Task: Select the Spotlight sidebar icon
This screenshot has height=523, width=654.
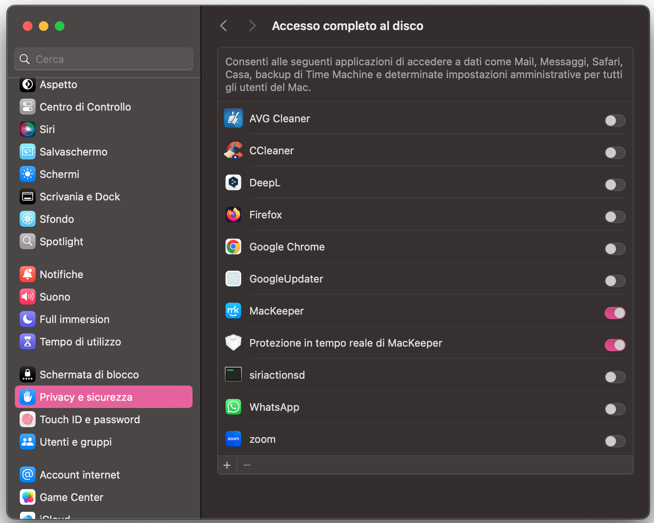Action: click(27, 241)
